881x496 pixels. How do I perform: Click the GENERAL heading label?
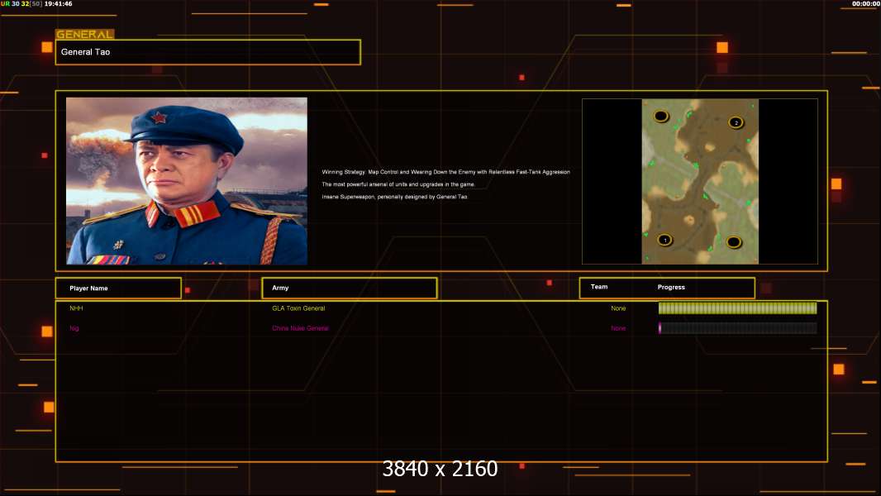(x=85, y=34)
